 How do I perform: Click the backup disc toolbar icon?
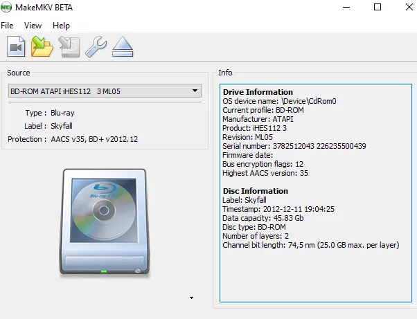[69, 47]
